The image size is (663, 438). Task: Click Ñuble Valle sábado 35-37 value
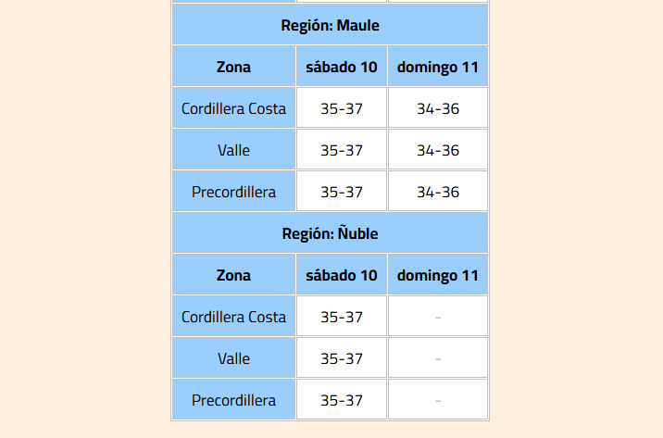342,358
